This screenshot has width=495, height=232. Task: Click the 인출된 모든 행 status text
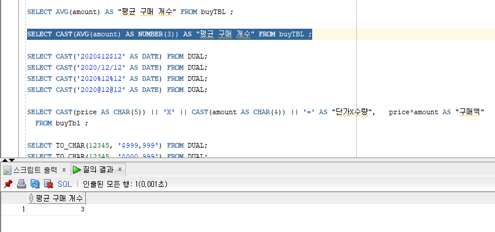(x=125, y=184)
